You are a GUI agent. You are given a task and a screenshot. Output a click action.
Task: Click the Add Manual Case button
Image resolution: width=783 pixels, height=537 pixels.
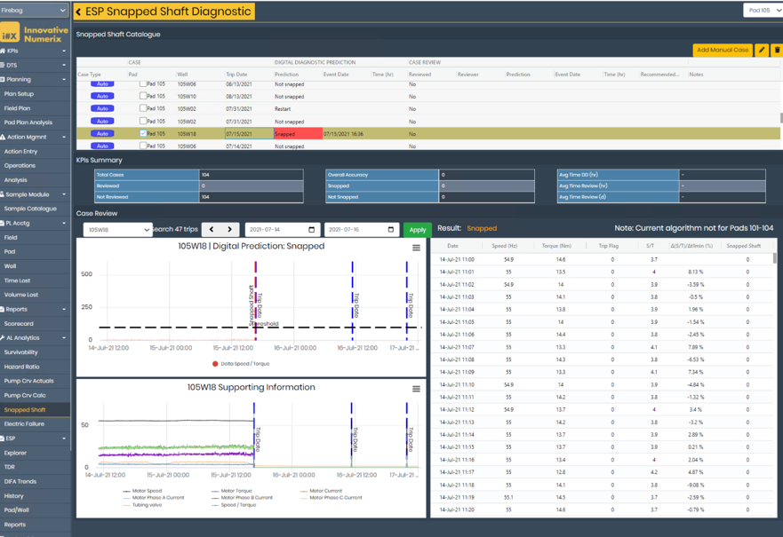724,51
